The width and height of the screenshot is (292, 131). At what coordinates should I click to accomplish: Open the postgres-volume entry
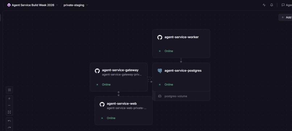[x=181, y=96]
